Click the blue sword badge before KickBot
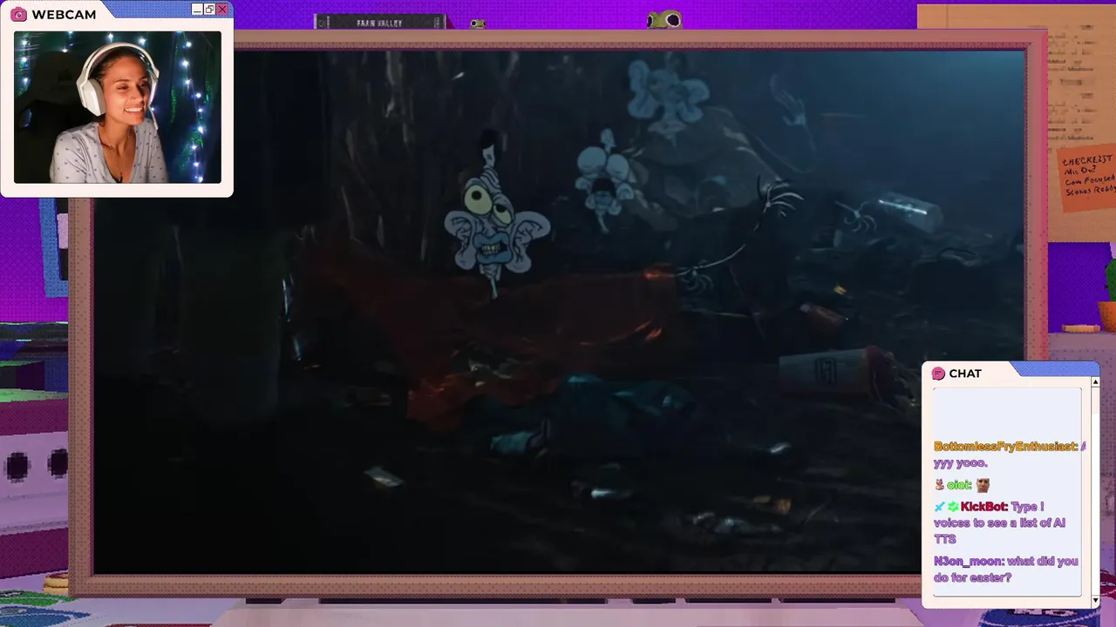This screenshot has height=627, width=1116. (939, 506)
